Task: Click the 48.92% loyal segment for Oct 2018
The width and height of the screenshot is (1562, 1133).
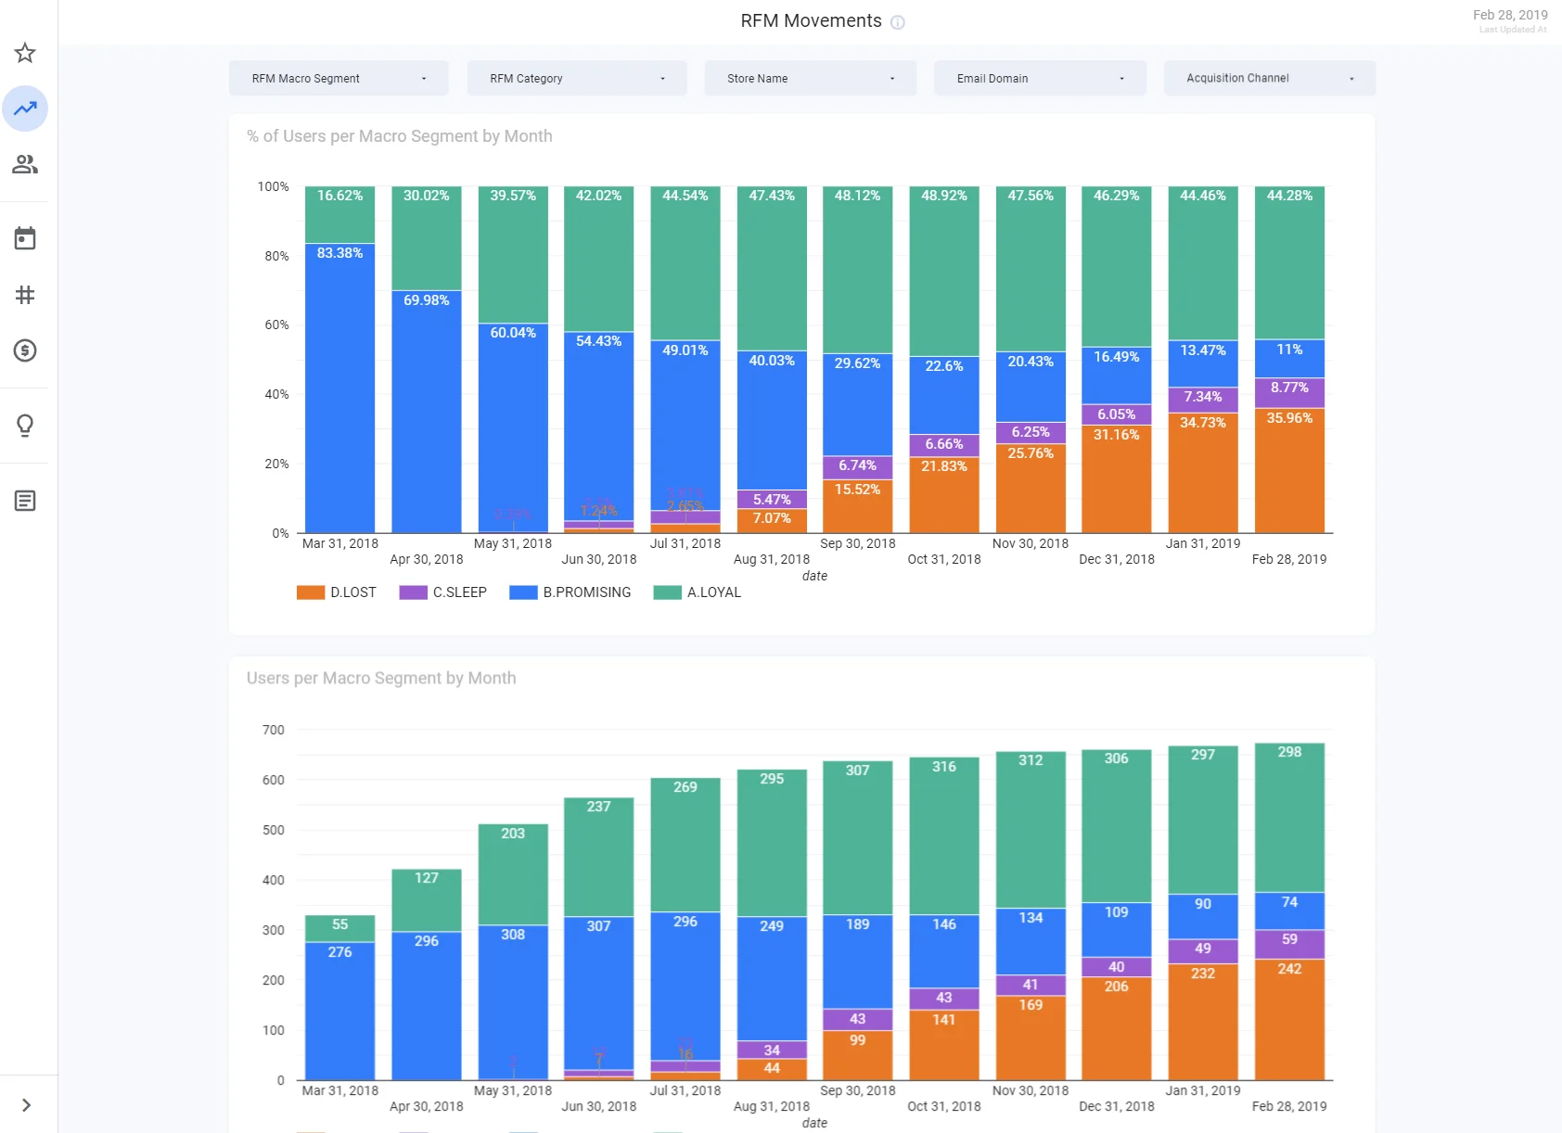Action: coord(944,272)
